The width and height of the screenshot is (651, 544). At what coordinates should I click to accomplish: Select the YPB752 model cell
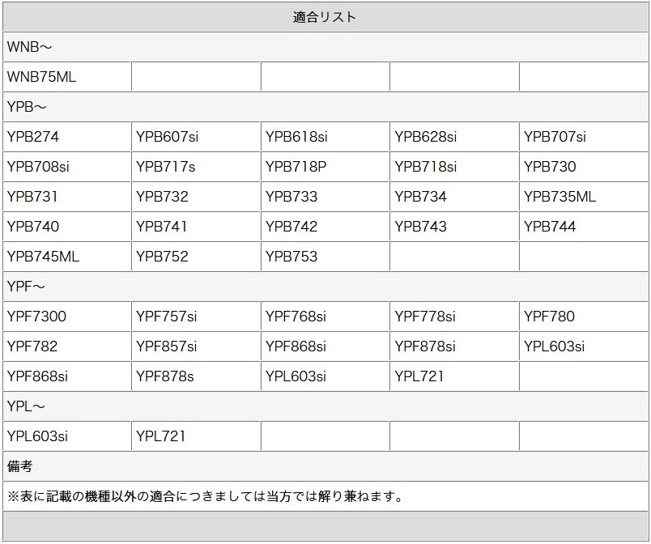pyautogui.click(x=196, y=257)
